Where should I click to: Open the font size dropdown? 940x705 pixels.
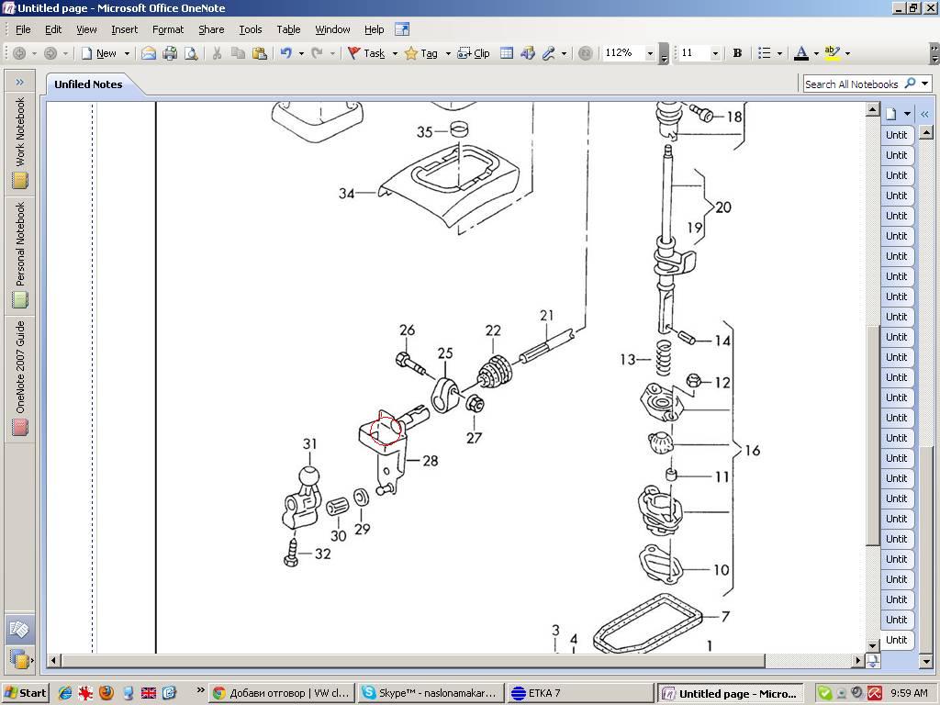(715, 53)
